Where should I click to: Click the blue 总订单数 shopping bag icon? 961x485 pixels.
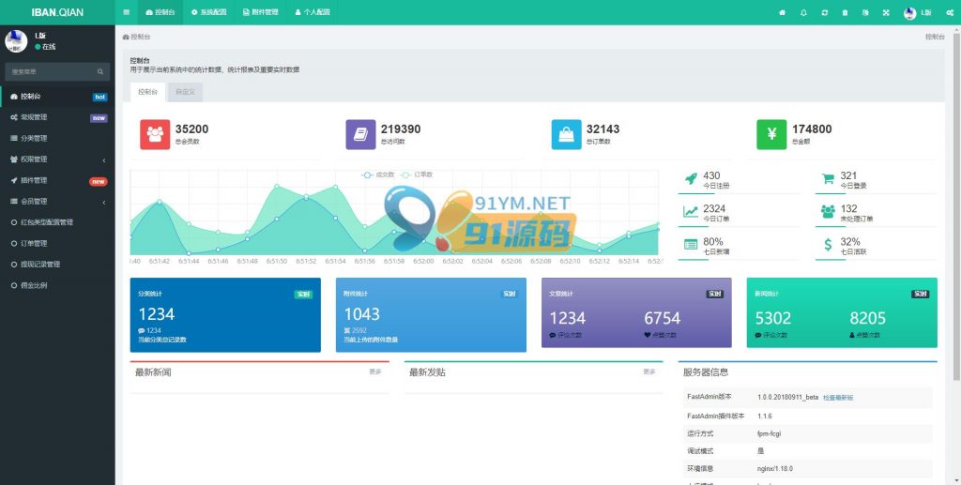(566, 134)
